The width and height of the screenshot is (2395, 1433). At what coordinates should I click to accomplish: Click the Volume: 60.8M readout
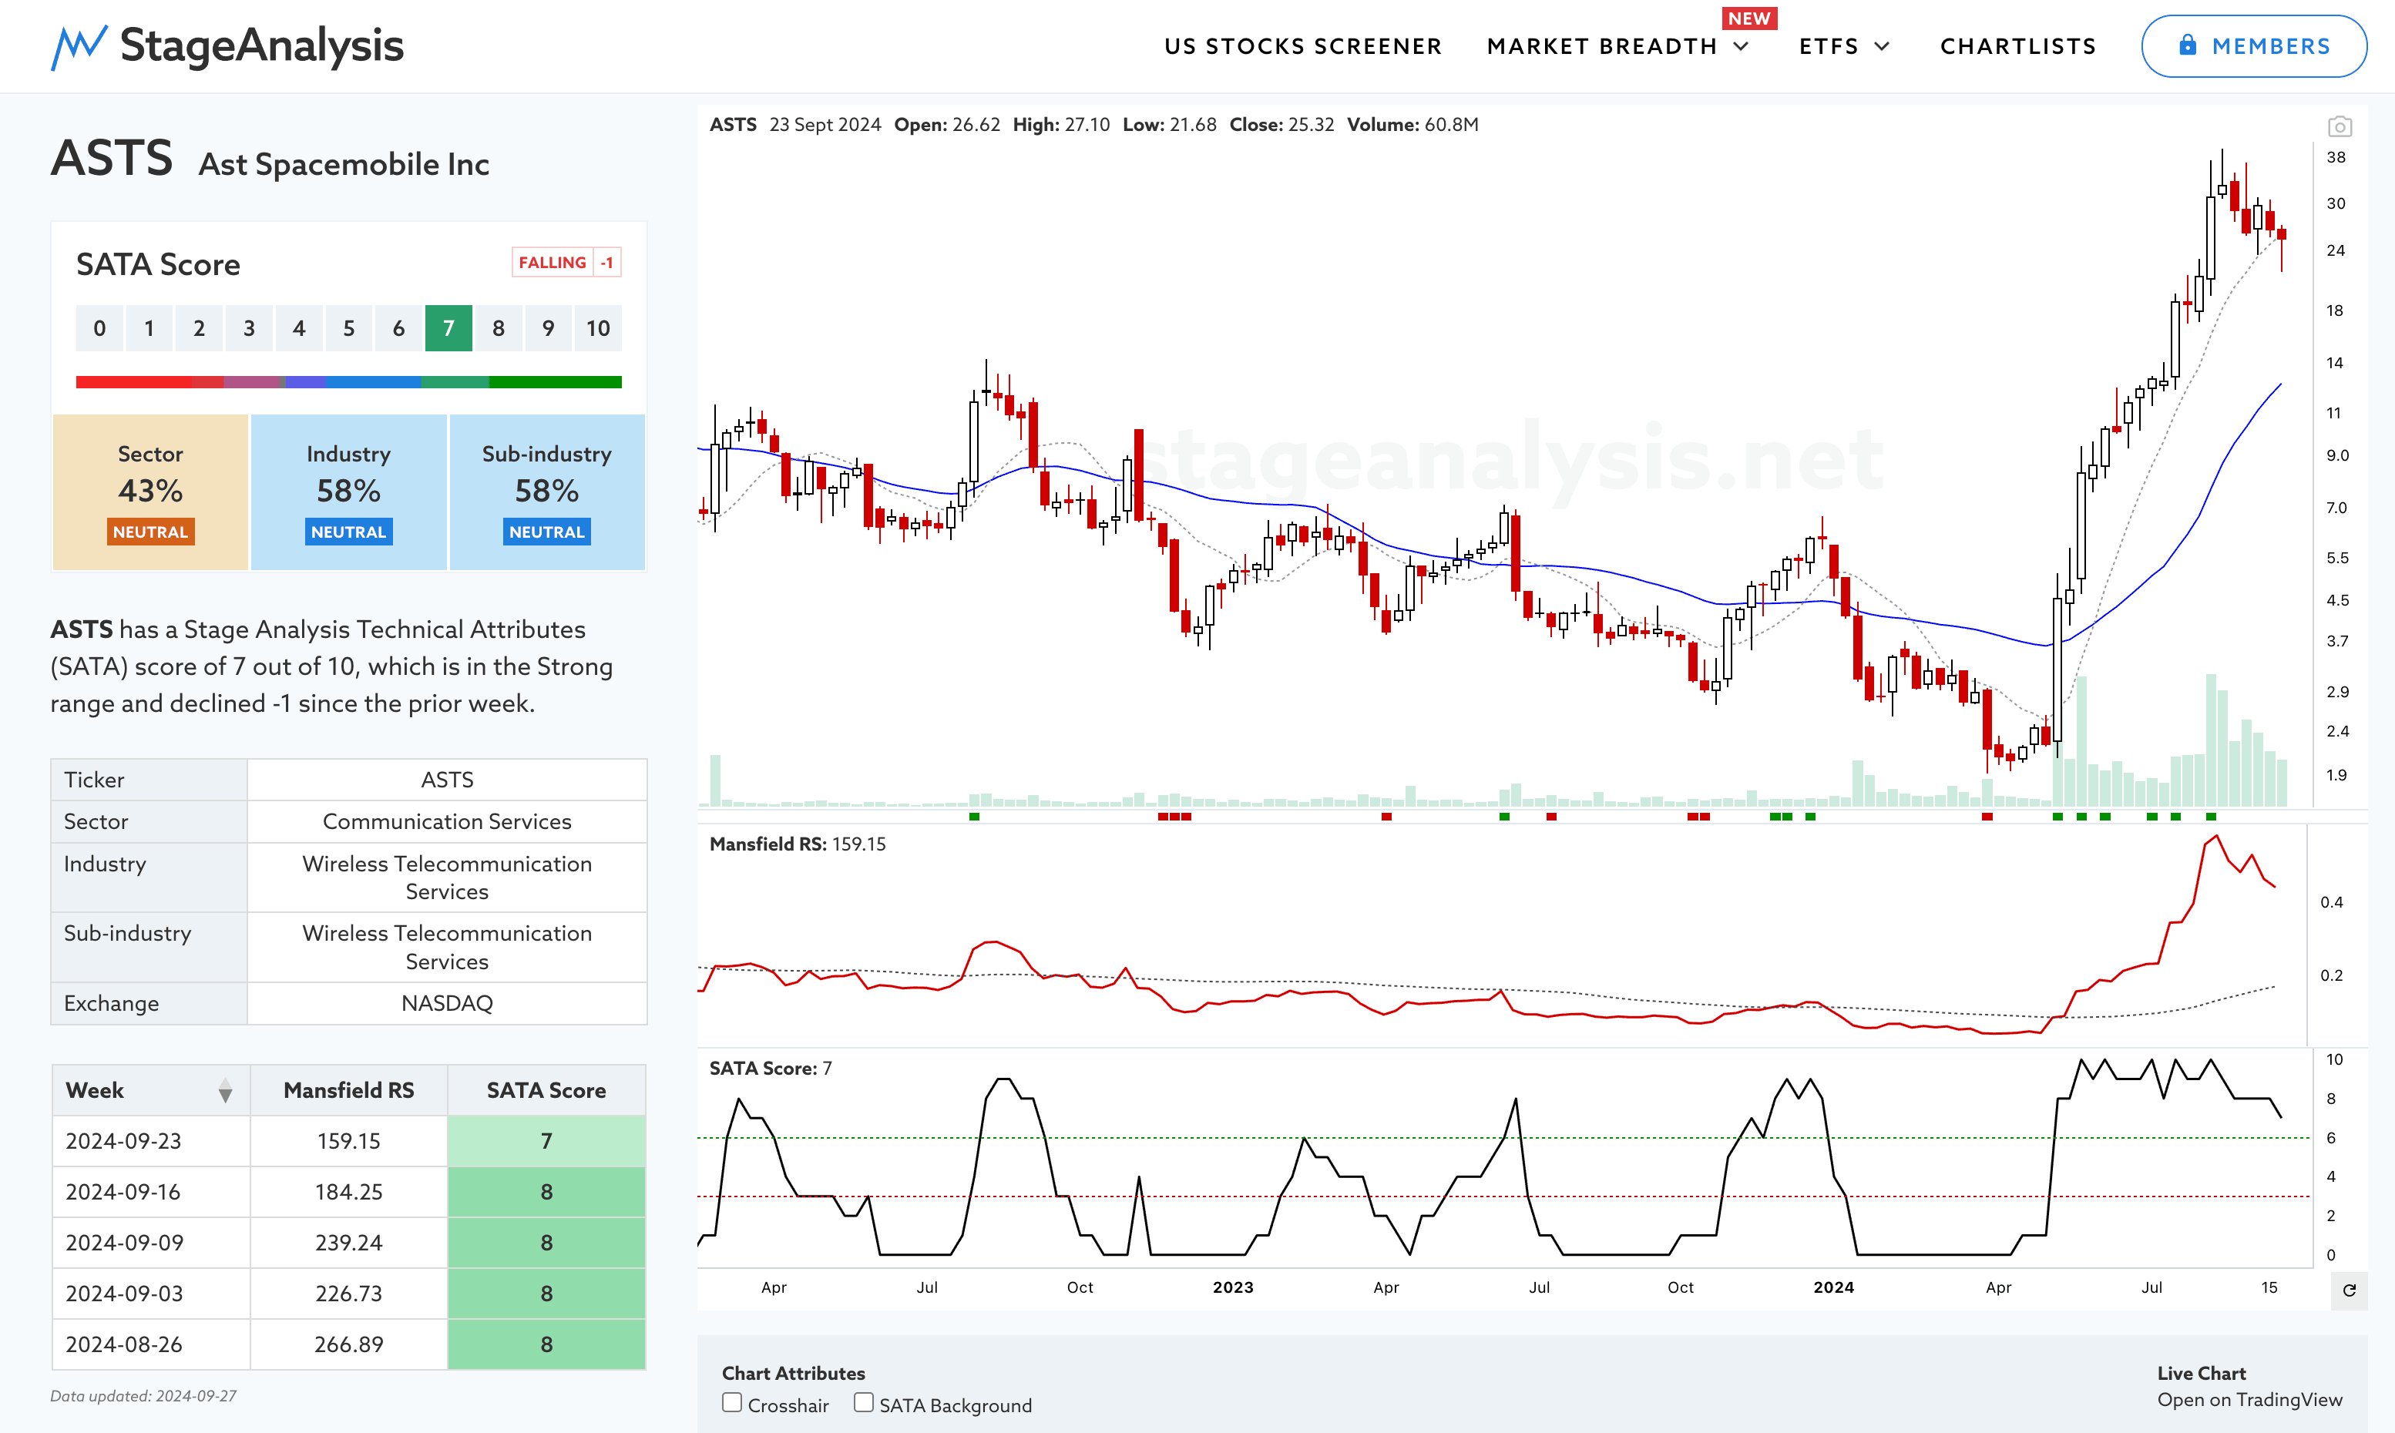pos(1412,125)
